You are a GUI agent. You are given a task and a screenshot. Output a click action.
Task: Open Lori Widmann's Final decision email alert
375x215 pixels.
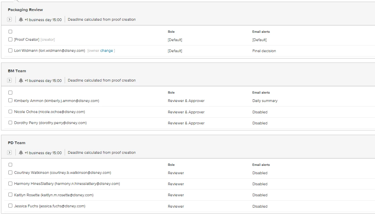[x=264, y=51]
